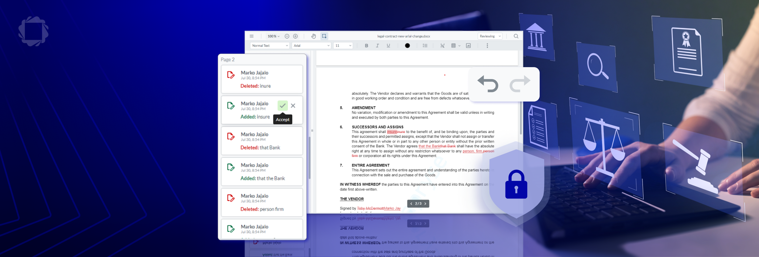This screenshot has height=257, width=759.
Task: Click red deleted icon on 'that Bank' card
Action: click(x=231, y=136)
